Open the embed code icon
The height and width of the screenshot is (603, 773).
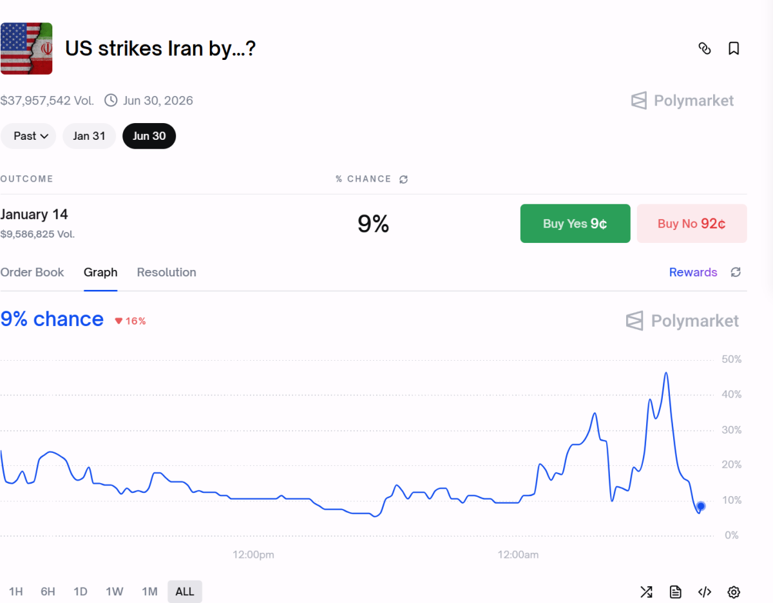705,592
